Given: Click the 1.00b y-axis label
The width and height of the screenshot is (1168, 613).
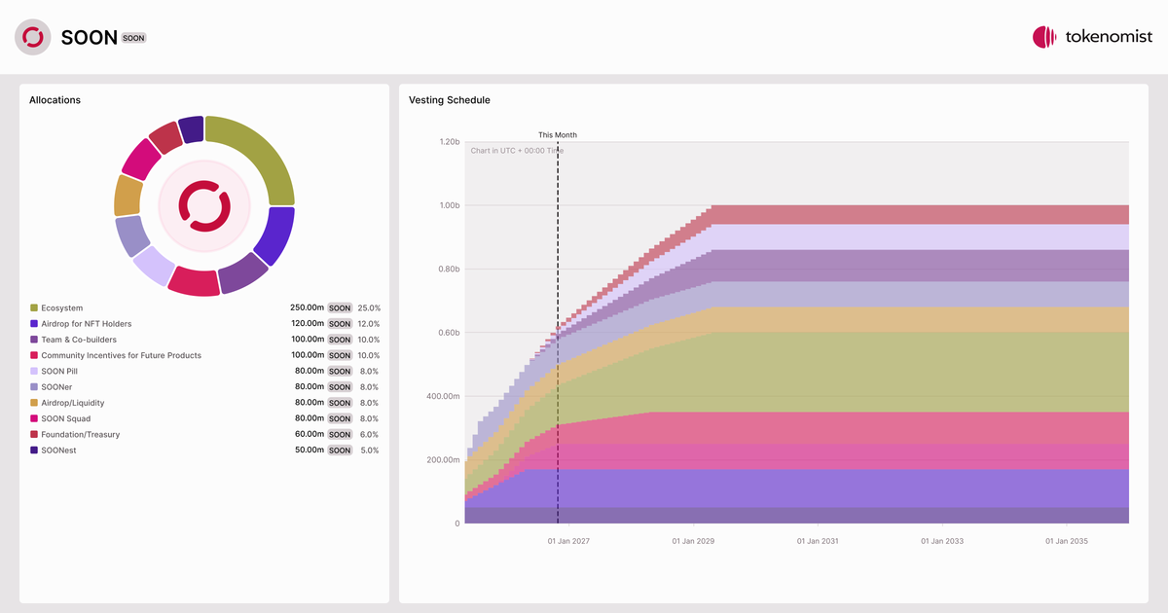Looking at the screenshot, I should coord(449,205).
